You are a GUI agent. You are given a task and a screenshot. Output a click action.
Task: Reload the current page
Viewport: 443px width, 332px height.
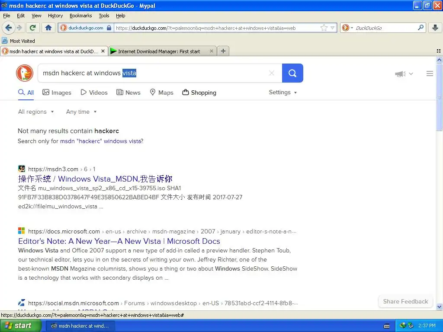(x=33, y=28)
